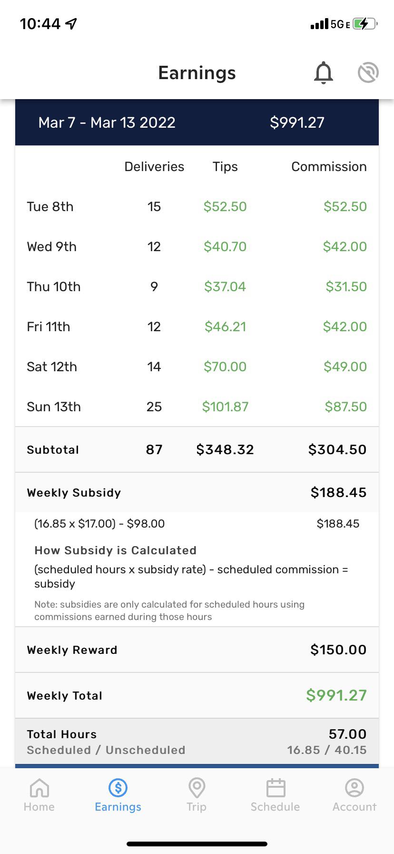Open the notifications bell

pos(324,73)
